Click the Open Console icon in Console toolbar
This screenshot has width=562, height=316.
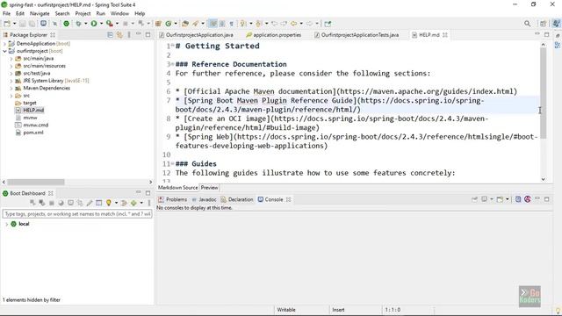coord(500,199)
